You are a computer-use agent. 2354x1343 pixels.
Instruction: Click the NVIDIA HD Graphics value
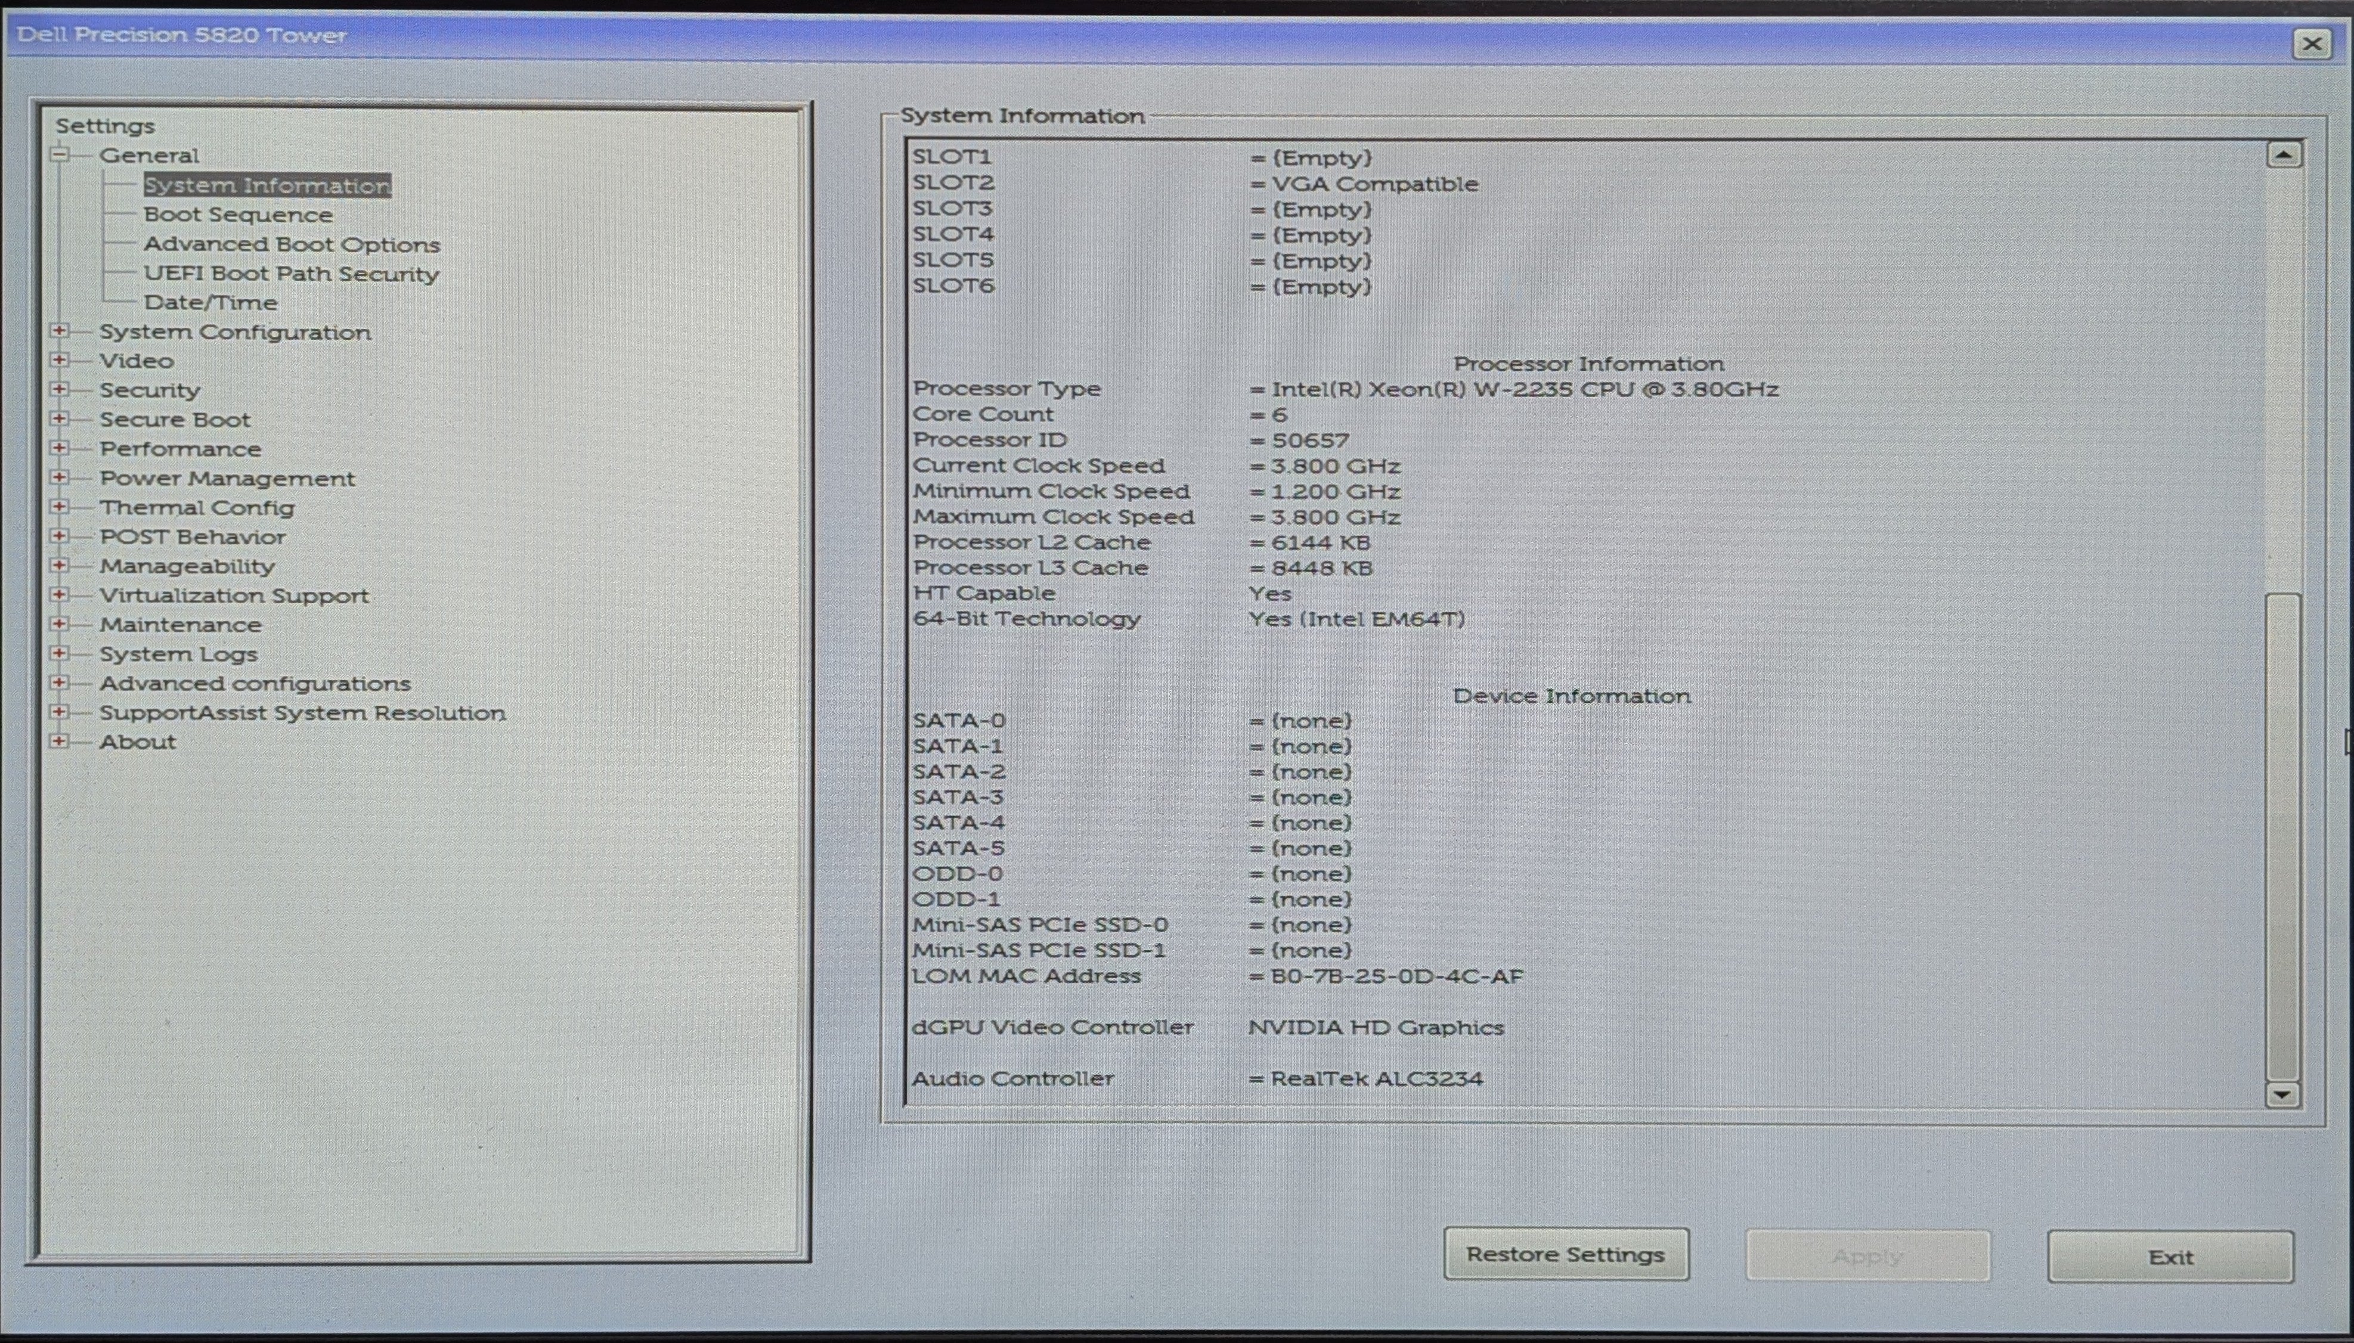[1376, 1028]
